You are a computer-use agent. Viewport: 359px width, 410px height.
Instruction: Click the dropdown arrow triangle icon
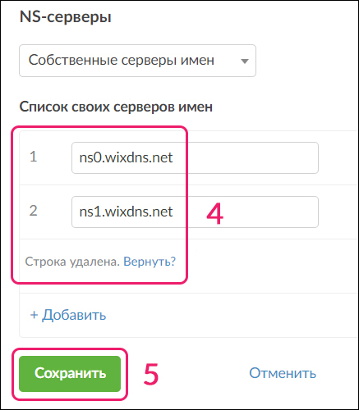point(245,61)
